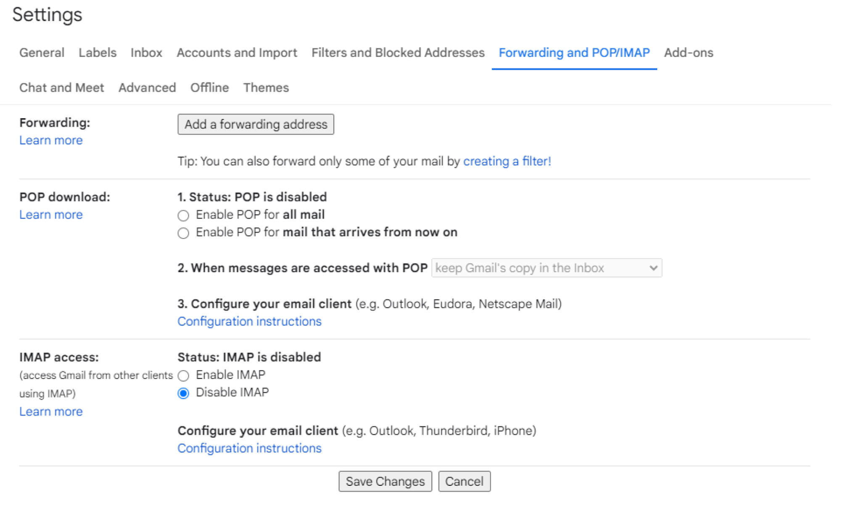Open Configuration instructions under POP download

tap(249, 321)
